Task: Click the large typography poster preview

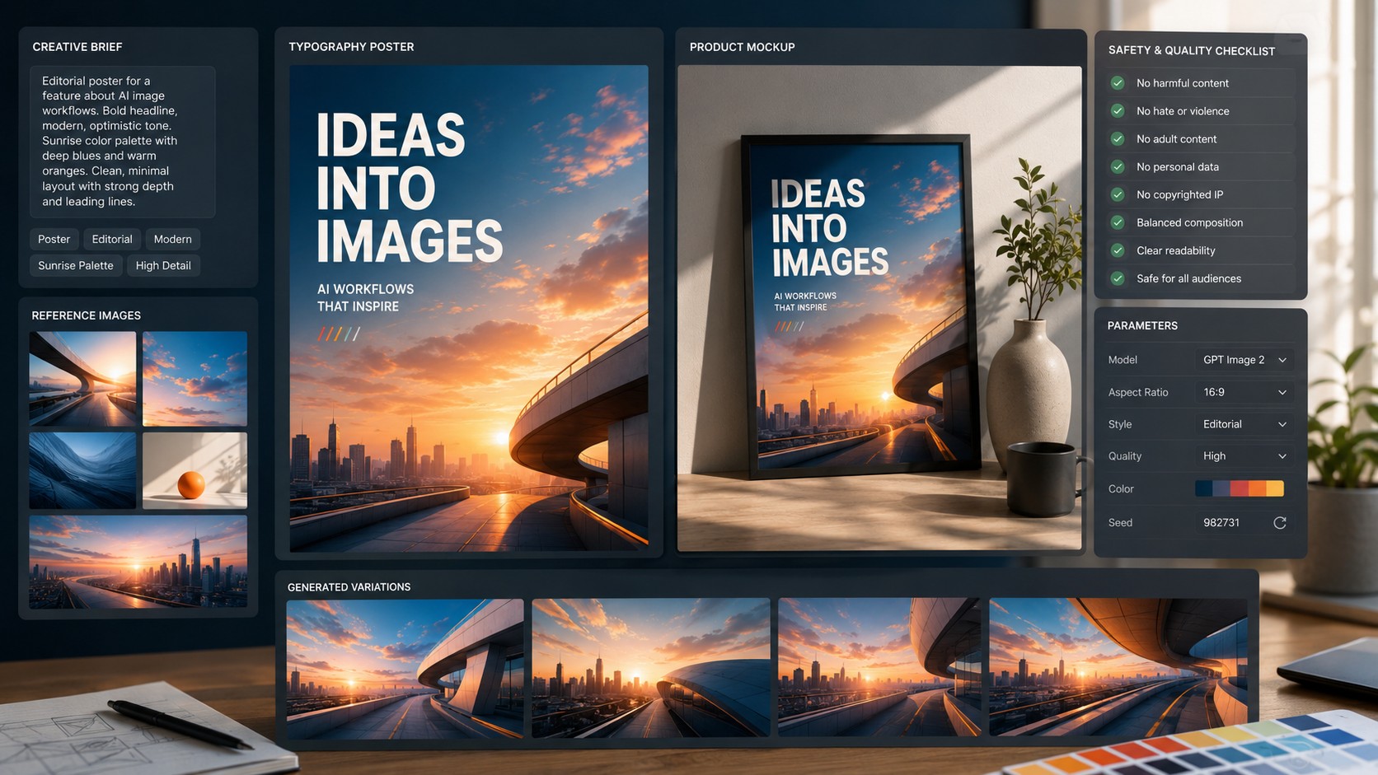Action: tap(469, 308)
